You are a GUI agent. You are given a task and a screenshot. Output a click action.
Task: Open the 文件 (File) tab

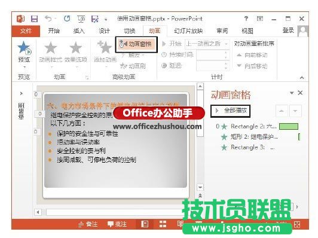(26, 31)
